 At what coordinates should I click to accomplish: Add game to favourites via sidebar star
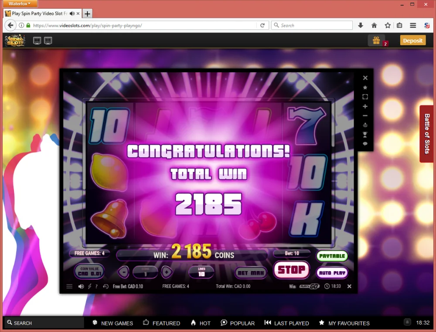point(365,88)
